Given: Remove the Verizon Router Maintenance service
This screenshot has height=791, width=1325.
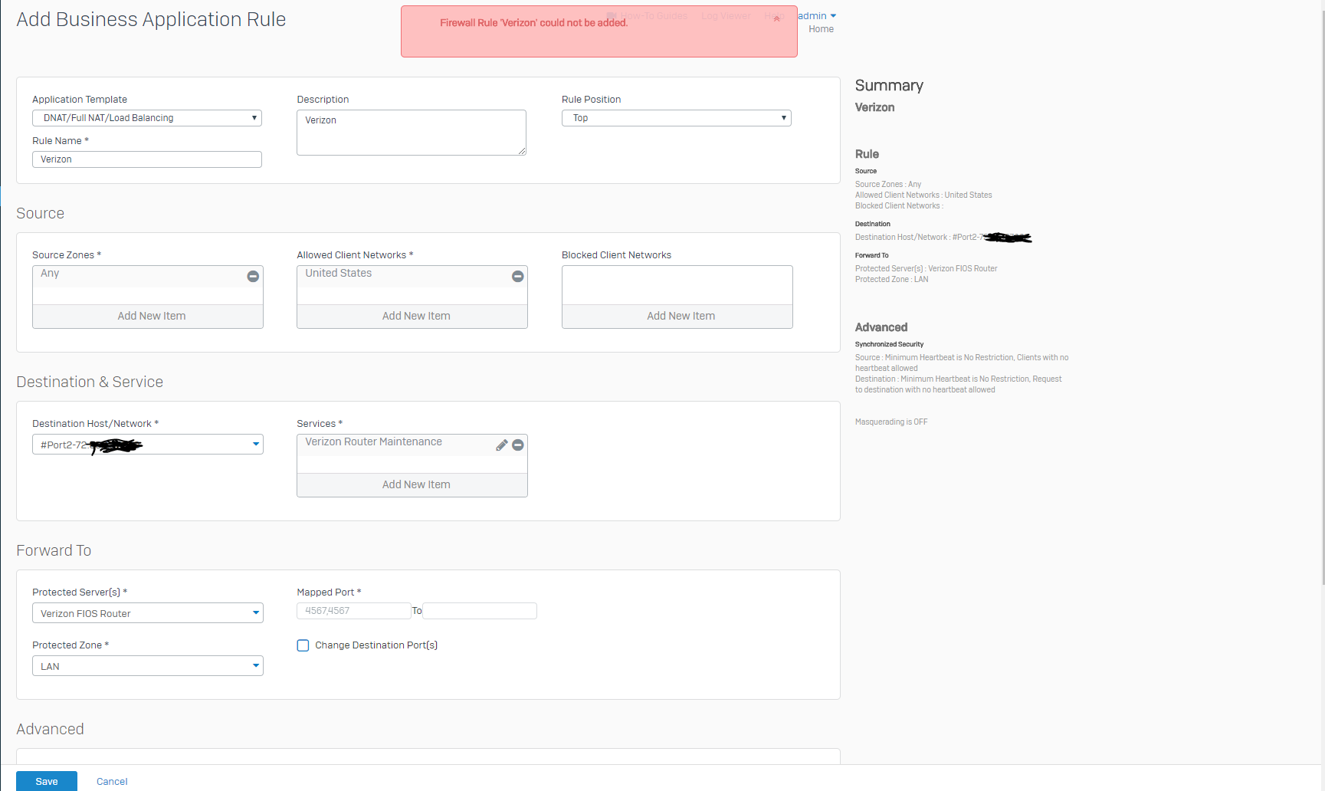Looking at the screenshot, I should coord(518,445).
